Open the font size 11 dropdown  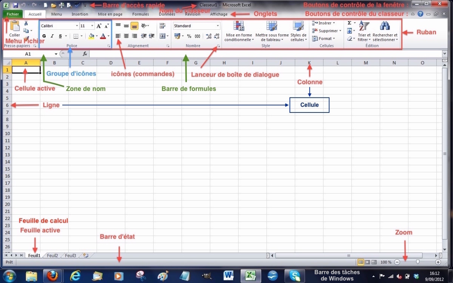pos(92,26)
